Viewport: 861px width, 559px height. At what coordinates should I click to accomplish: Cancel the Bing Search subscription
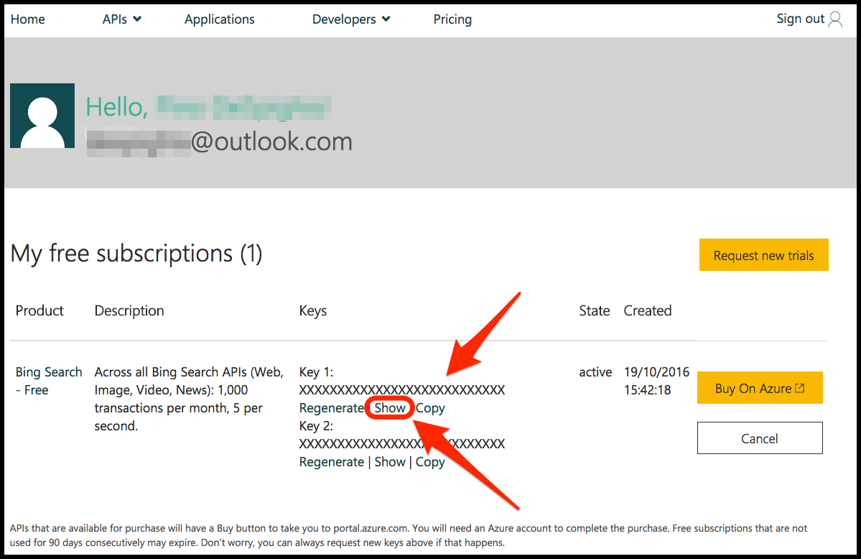pyautogui.click(x=760, y=438)
